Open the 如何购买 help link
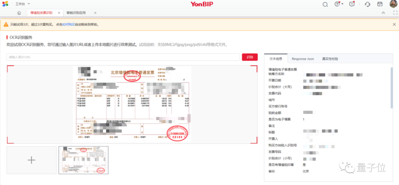This screenshot has height=185, width=399. coord(69,25)
